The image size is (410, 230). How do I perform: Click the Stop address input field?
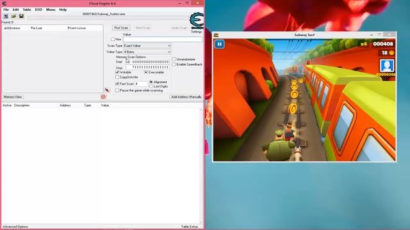point(147,67)
